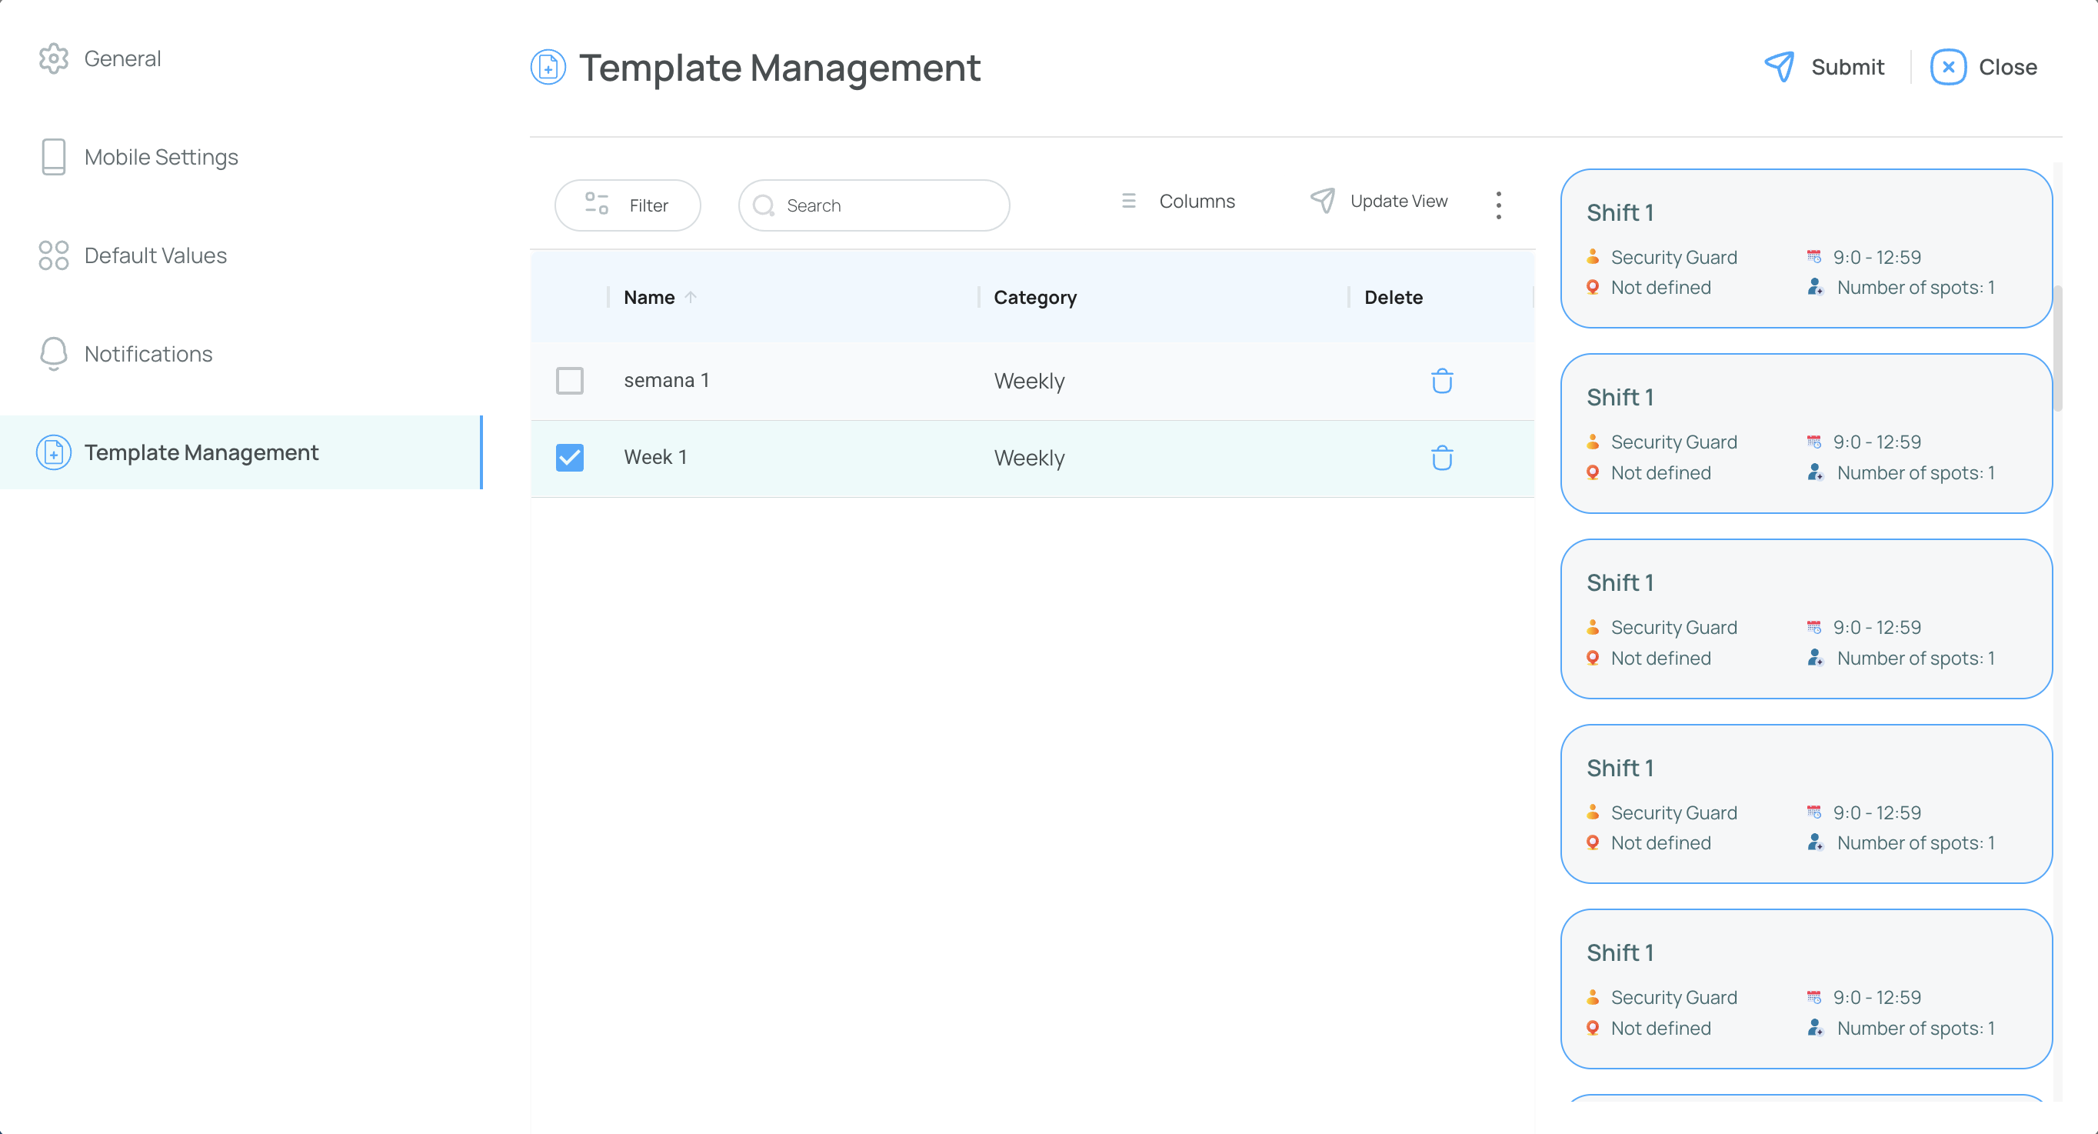The width and height of the screenshot is (2098, 1134).
Task: Open the three-dot more options menu
Action: (1499, 205)
